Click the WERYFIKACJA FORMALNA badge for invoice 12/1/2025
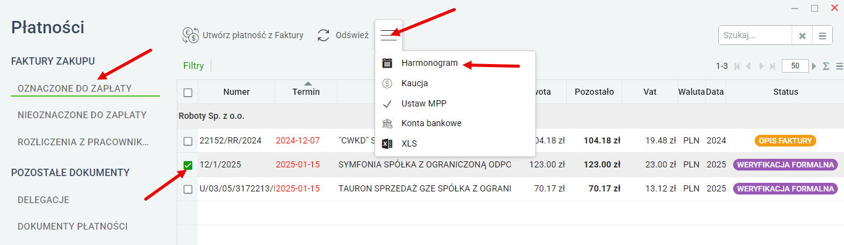Image resolution: width=844 pixels, height=245 pixels. (785, 165)
